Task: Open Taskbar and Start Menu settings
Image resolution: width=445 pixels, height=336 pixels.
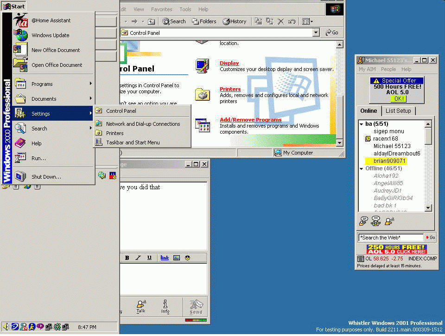Action: tap(142, 142)
